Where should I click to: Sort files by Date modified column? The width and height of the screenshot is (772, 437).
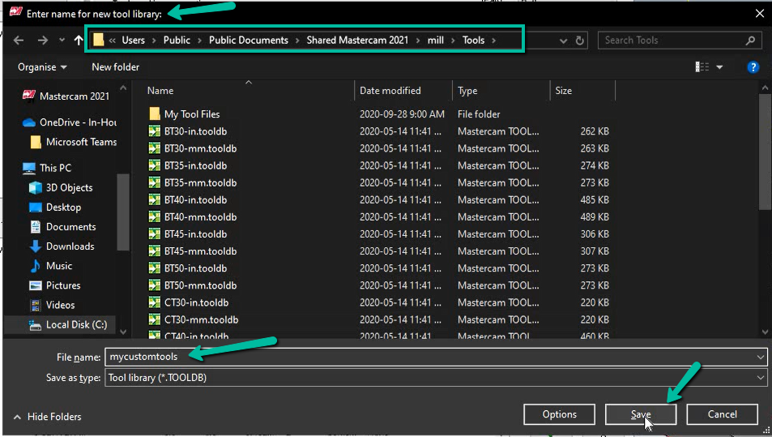click(390, 91)
